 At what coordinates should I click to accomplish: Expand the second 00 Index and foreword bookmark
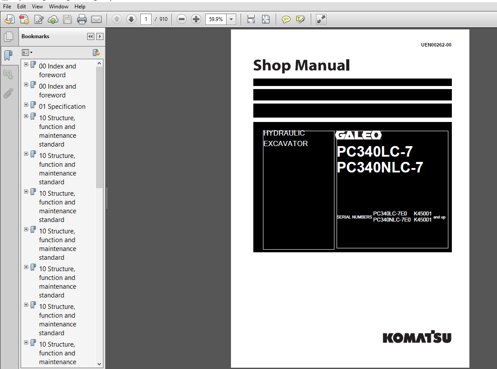pyautogui.click(x=26, y=85)
